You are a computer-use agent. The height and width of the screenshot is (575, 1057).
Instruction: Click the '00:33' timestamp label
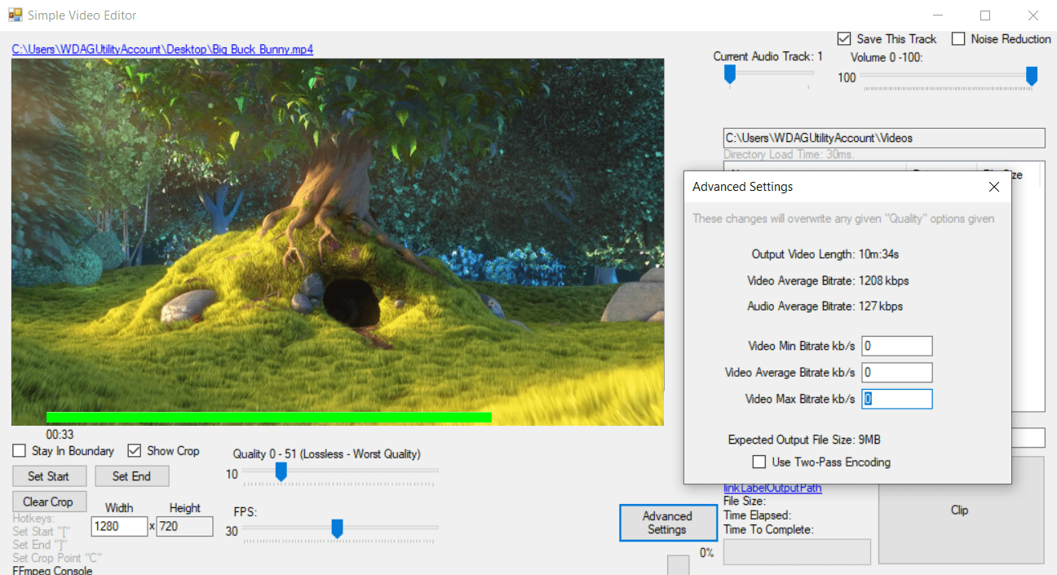(x=60, y=435)
